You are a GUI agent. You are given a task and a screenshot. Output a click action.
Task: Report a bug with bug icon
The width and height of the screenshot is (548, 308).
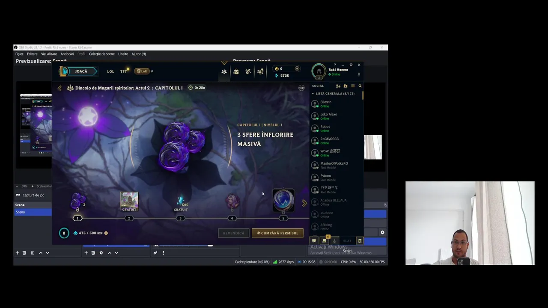(x=360, y=241)
